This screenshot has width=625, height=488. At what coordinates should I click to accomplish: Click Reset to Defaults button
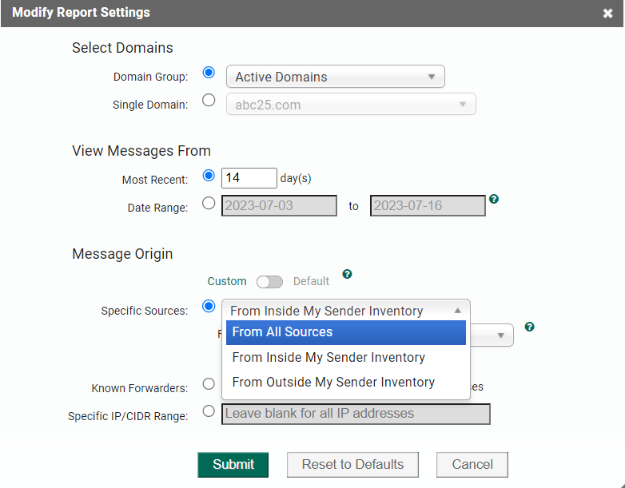pos(352,465)
